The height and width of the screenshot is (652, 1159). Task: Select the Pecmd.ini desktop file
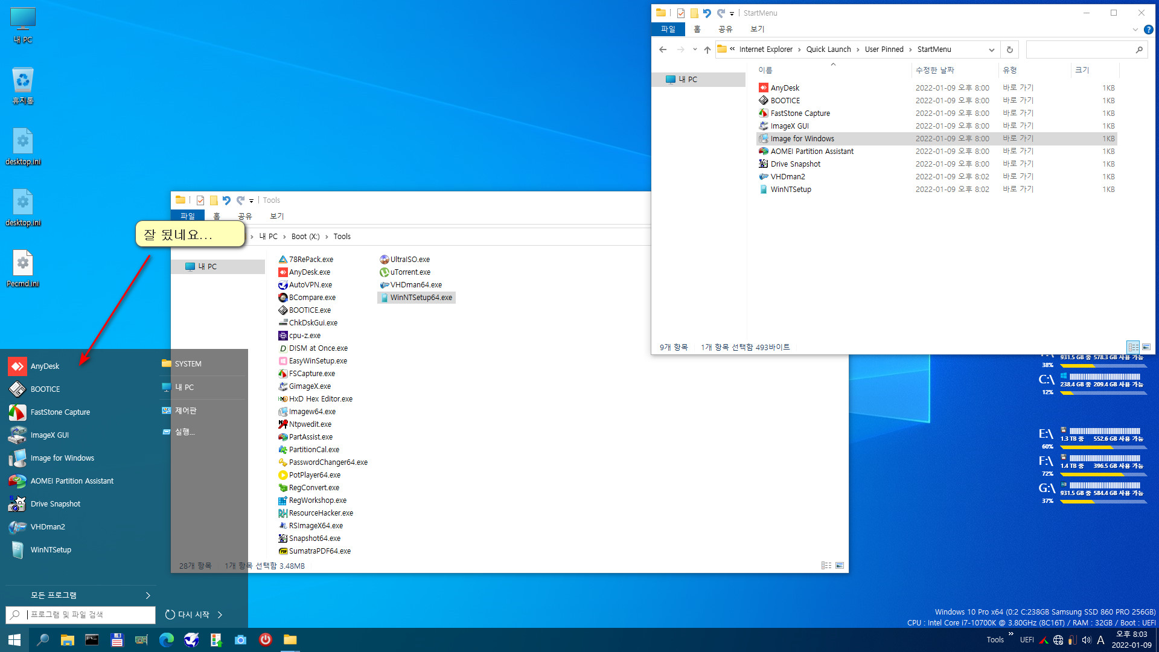point(23,269)
